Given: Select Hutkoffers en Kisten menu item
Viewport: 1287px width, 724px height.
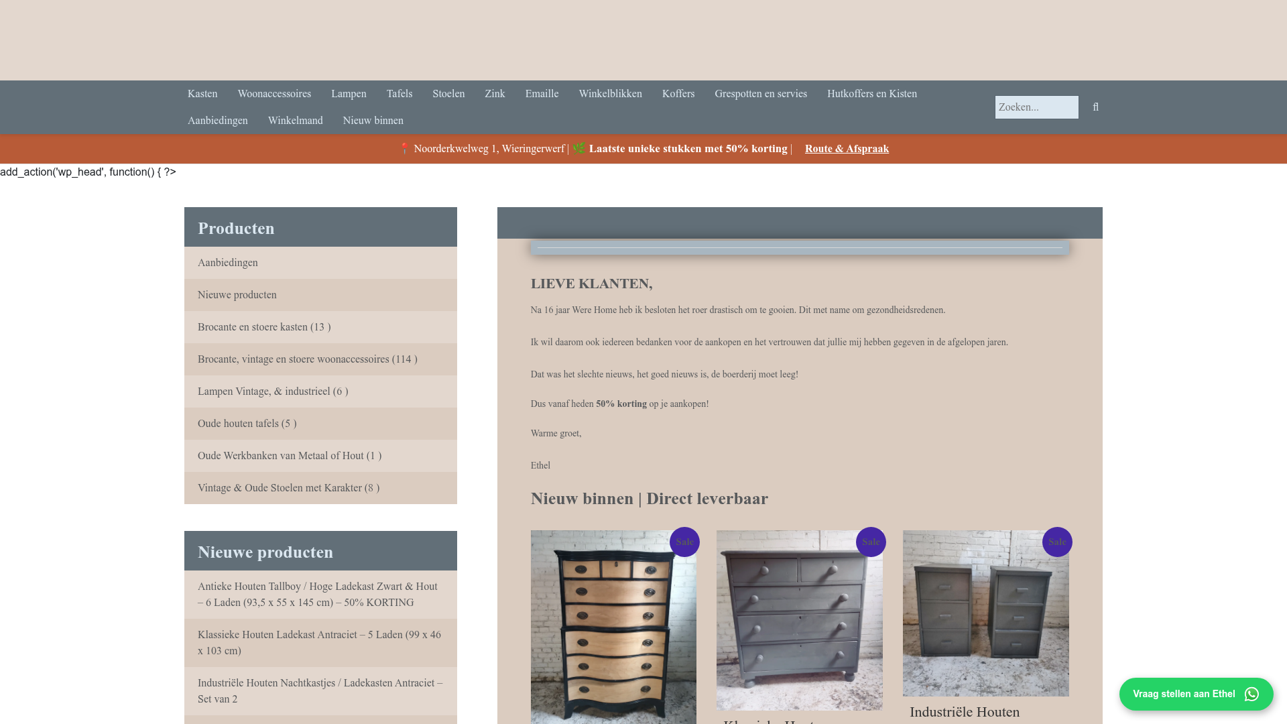Looking at the screenshot, I should 872,94.
